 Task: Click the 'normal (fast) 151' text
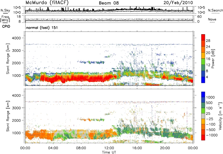click(x=42, y=28)
